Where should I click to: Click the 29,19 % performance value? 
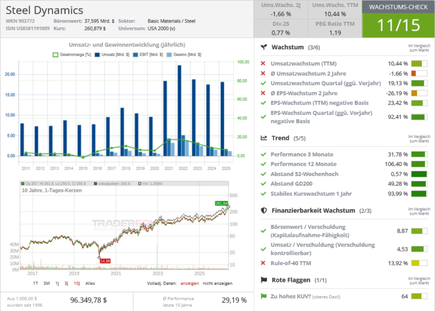click(234, 300)
